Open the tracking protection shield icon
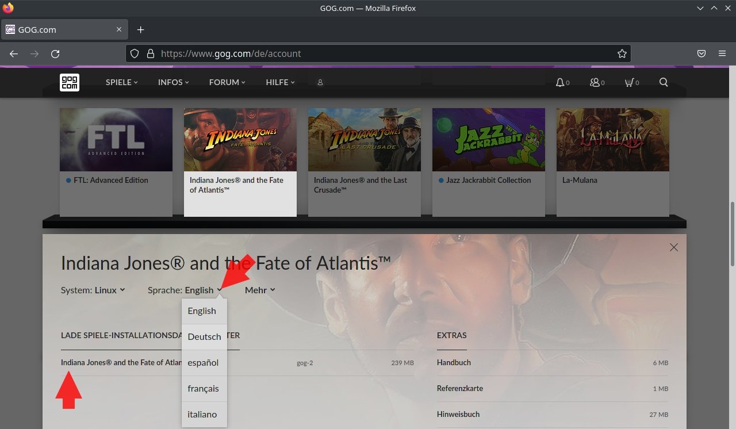The width and height of the screenshot is (736, 429). (x=134, y=53)
